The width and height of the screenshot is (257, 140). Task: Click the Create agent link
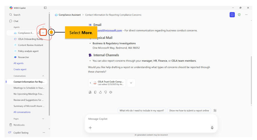pos(20,69)
